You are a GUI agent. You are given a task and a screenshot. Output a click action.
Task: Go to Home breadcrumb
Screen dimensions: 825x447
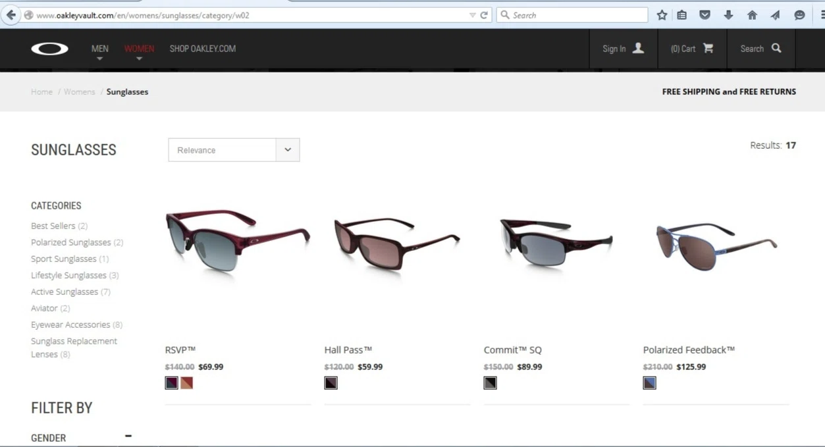41,92
